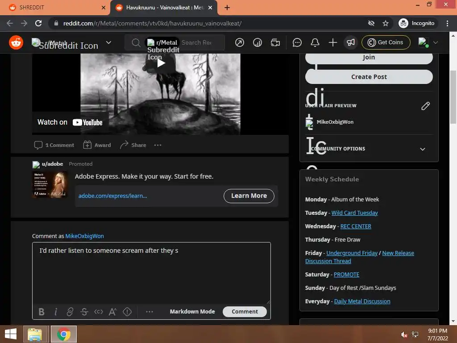Open notifications bell

click(315, 42)
